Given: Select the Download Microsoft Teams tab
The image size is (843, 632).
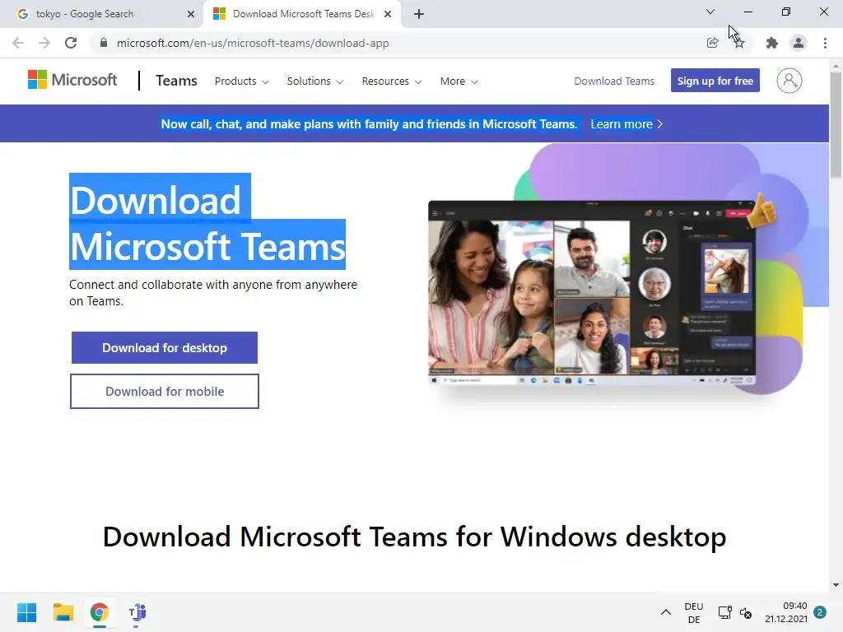Looking at the screenshot, I should point(301,14).
